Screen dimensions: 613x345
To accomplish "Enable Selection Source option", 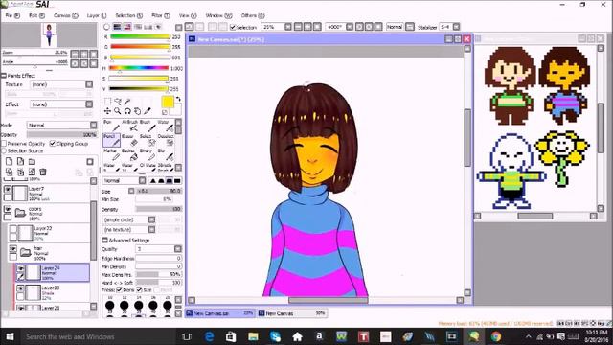I will [x=4, y=150].
